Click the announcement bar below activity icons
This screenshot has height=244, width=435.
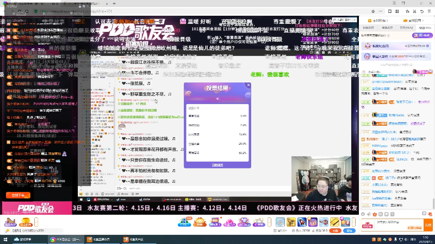pos(33,230)
